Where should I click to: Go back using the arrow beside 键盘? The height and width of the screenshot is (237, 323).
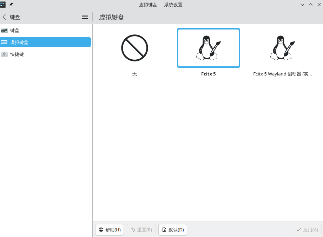click(x=4, y=17)
